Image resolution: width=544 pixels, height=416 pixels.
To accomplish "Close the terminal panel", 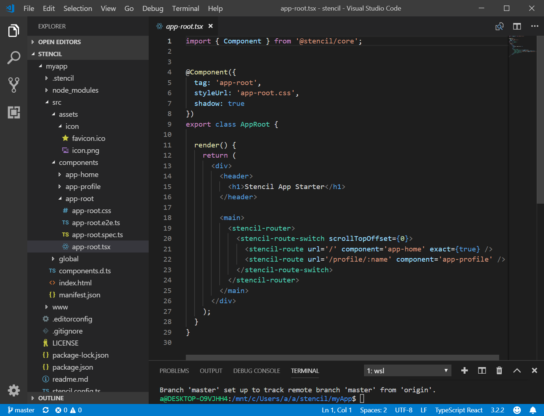I will tap(534, 371).
